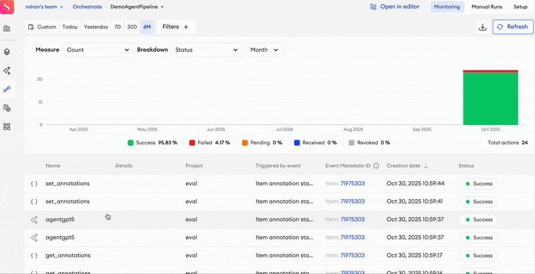Open item 71975303 in 10:59:44 row
Viewport: 535px width, 274px height.
pos(352,184)
